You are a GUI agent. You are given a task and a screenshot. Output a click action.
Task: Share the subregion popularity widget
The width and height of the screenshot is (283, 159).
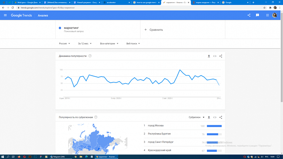coord(221,117)
